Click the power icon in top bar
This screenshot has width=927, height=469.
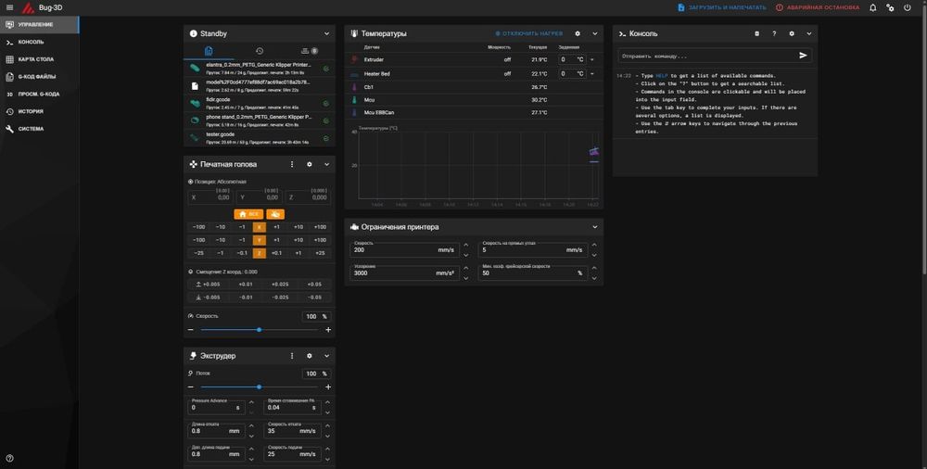(x=907, y=7)
